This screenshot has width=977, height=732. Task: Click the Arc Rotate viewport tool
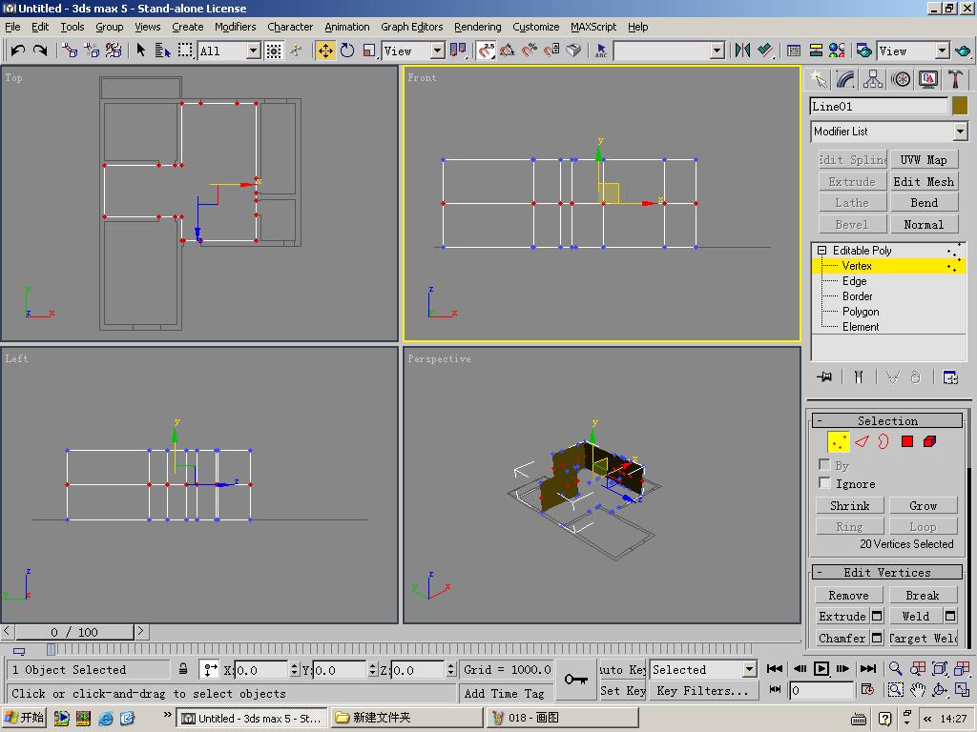(939, 690)
